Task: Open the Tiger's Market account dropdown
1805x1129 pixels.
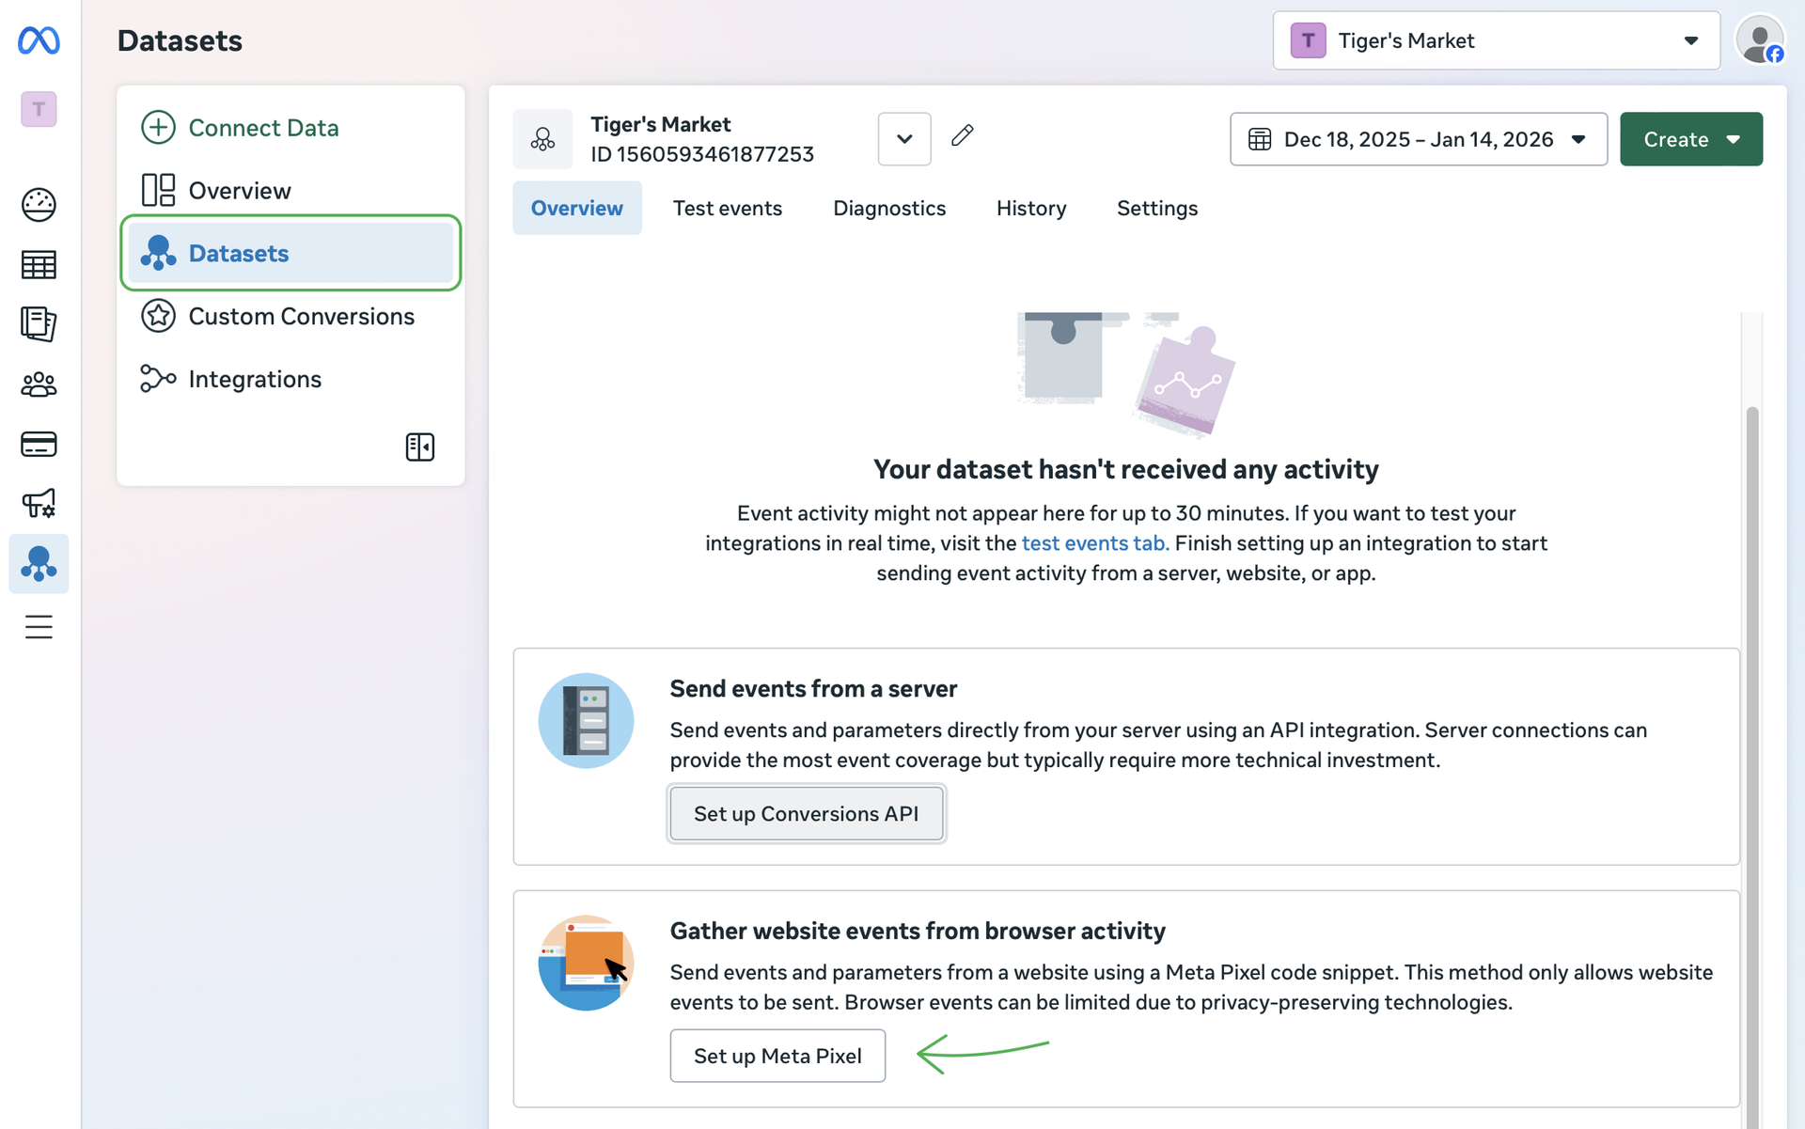Action: [1495, 40]
